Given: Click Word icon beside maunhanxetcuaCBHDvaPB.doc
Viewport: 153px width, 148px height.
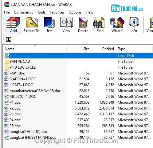Looking at the screenshot, I should click(x=6, y=91).
